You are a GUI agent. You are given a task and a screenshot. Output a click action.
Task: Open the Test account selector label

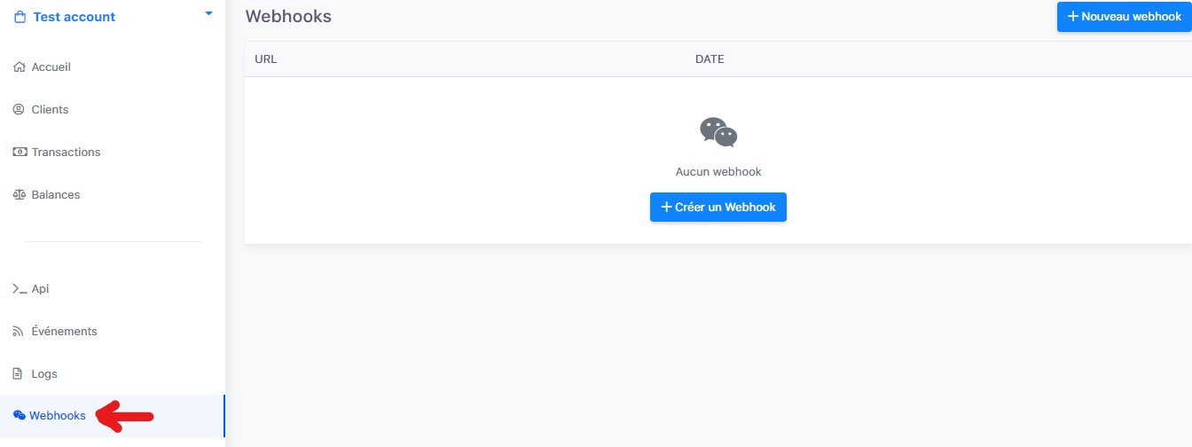74,17
